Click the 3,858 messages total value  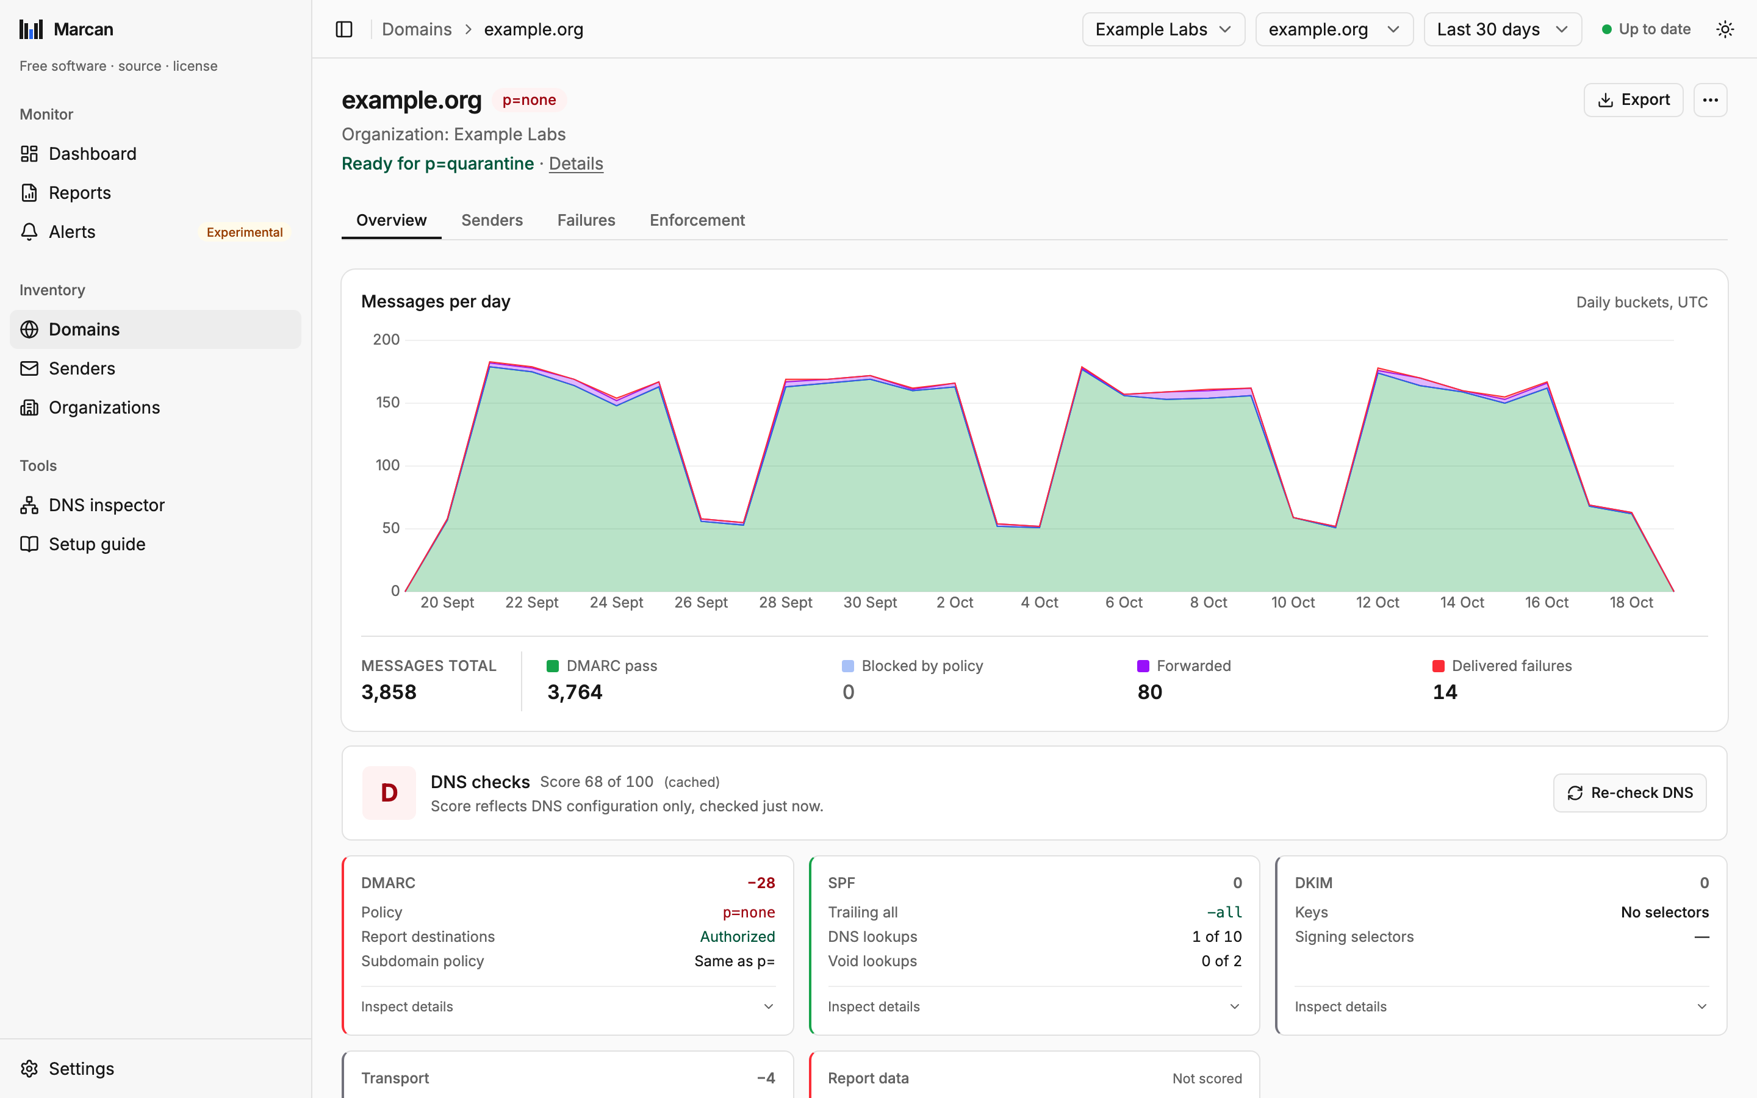[389, 692]
